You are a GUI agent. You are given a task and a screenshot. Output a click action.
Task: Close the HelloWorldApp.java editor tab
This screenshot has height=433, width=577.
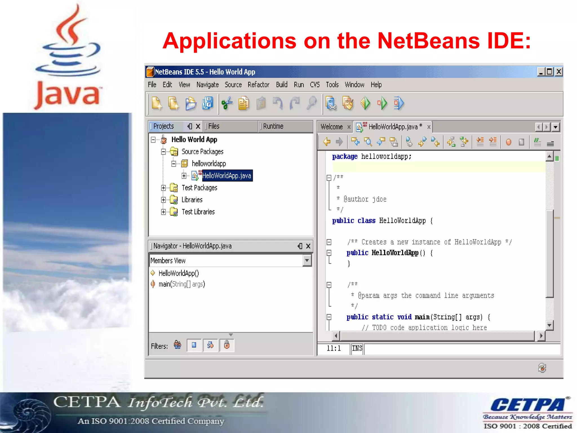point(429,127)
